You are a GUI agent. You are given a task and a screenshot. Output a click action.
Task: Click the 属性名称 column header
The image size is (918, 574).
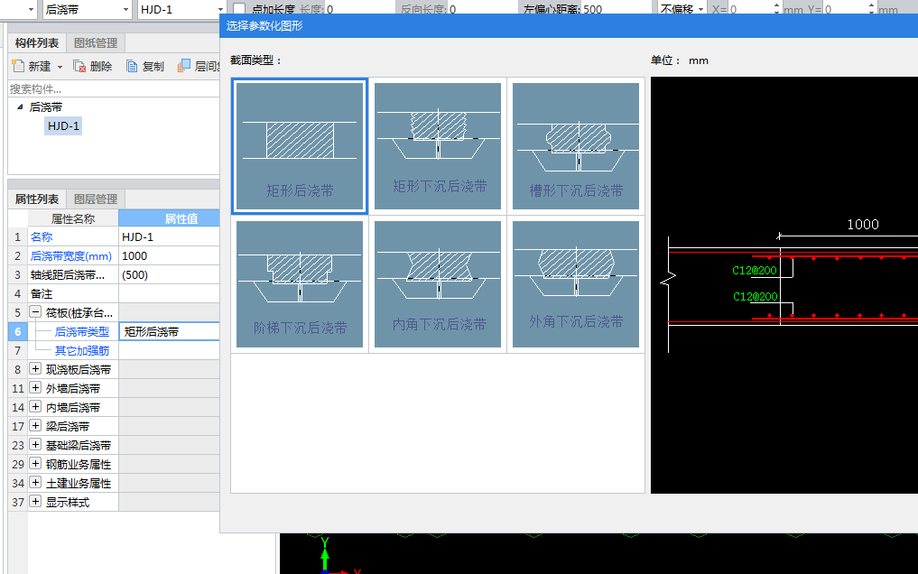pyautogui.click(x=73, y=218)
